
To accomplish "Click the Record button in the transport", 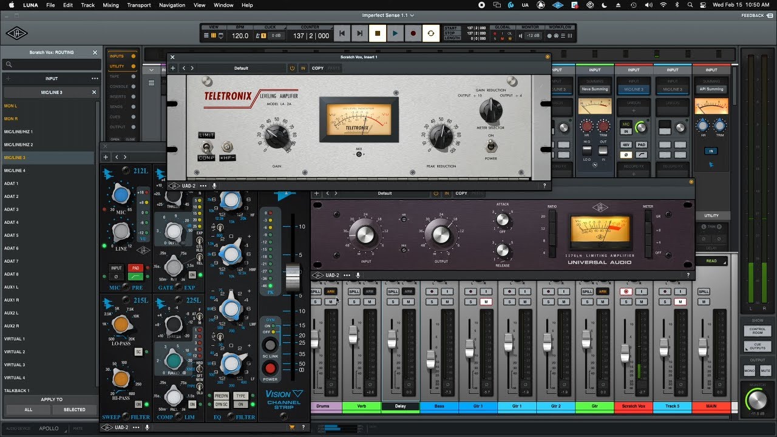I will point(413,33).
